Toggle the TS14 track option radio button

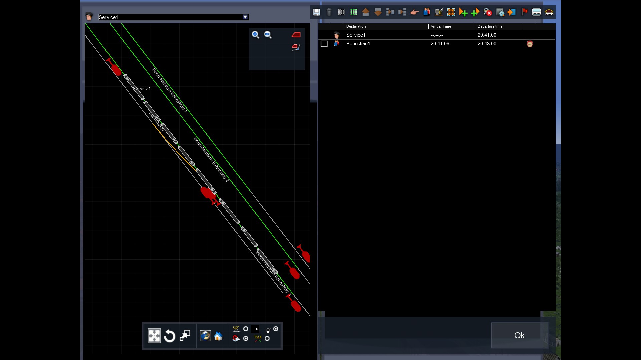coord(267,339)
